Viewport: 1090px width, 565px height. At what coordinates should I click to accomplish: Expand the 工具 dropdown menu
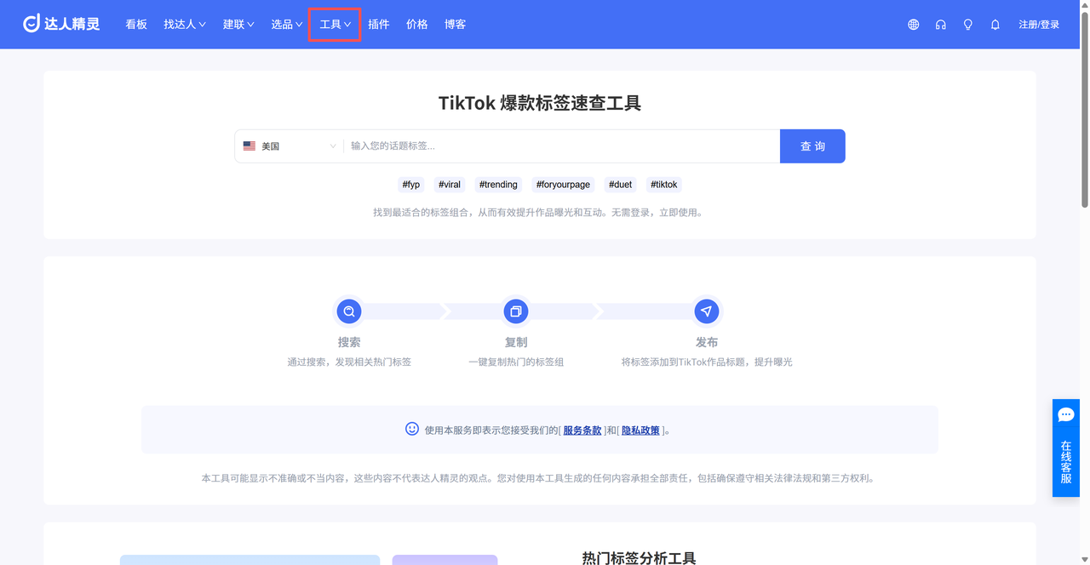pos(335,25)
